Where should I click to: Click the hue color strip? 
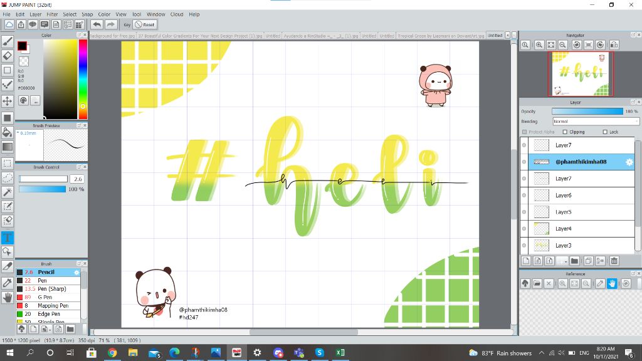point(83,78)
